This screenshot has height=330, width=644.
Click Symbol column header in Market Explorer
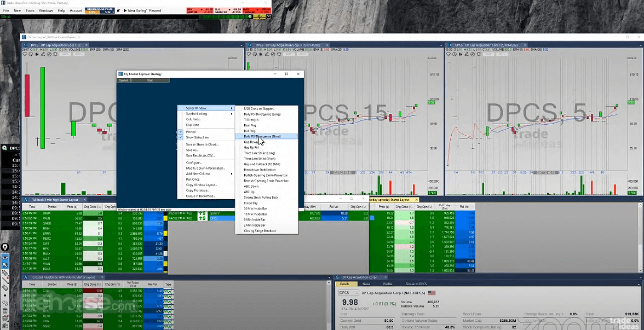click(124, 80)
